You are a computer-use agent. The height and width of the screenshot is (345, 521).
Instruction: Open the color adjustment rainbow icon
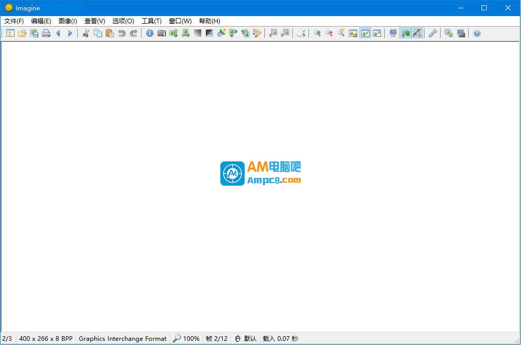click(x=222, y=33)
